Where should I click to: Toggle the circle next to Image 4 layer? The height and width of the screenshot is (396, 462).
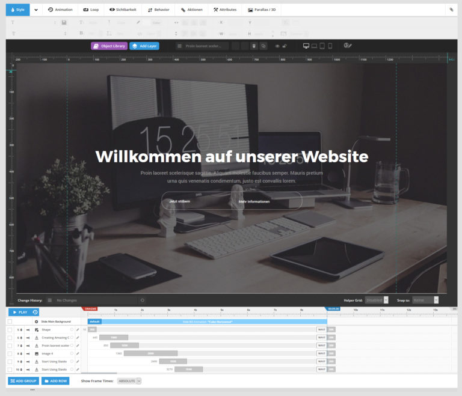point(72,353)
